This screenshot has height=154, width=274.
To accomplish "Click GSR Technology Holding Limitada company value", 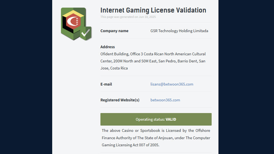I will 179,31.
